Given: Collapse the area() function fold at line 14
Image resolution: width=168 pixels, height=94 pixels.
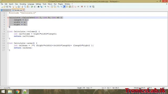Looking at the screenshot, I should [x=8, y=43].
